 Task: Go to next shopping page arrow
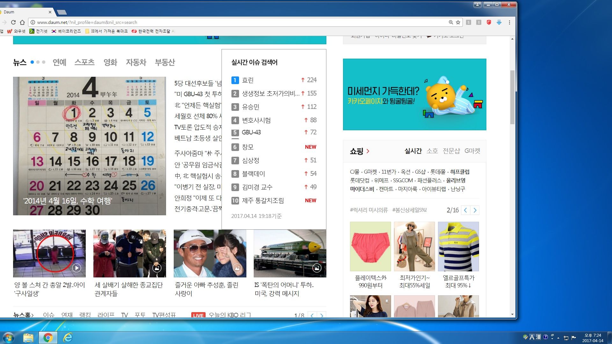[x=475, y=210]
